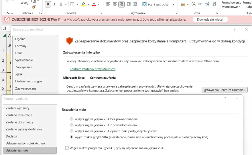Open blocked macros message link
The width and height of the screenshot is (252, 155).
[x=122, y=20]
